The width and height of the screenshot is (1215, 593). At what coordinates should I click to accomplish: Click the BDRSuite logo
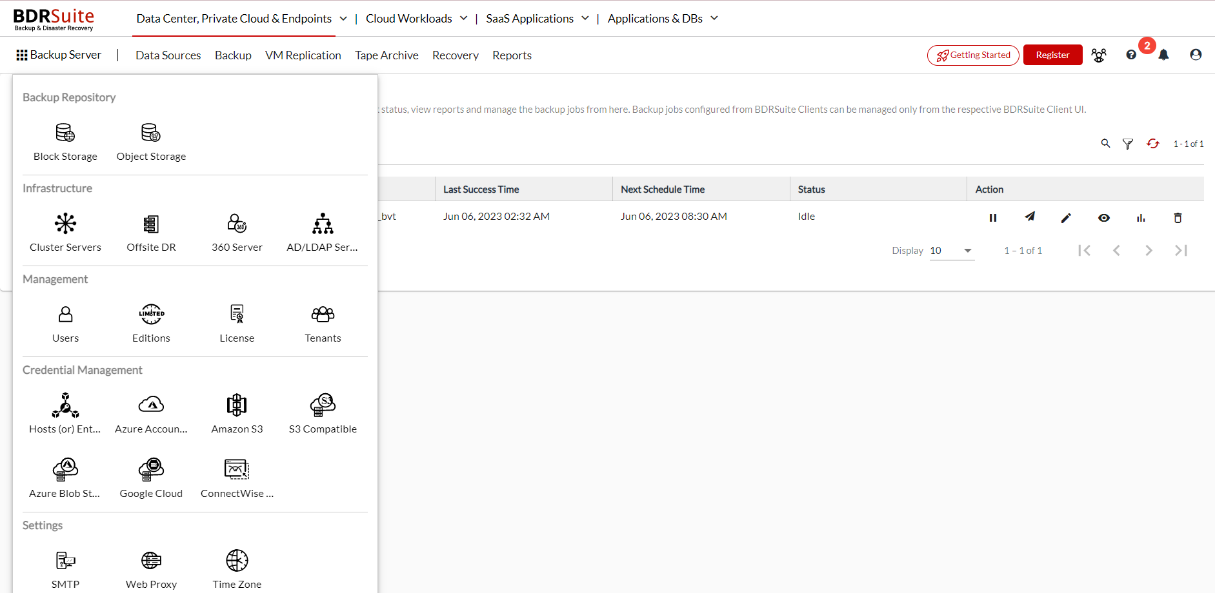click(x=54, y=19)
